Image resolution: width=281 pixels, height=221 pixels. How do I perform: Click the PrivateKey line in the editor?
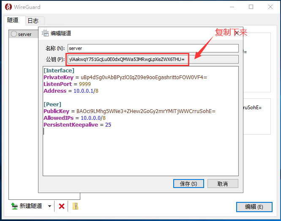coord(125,77)
